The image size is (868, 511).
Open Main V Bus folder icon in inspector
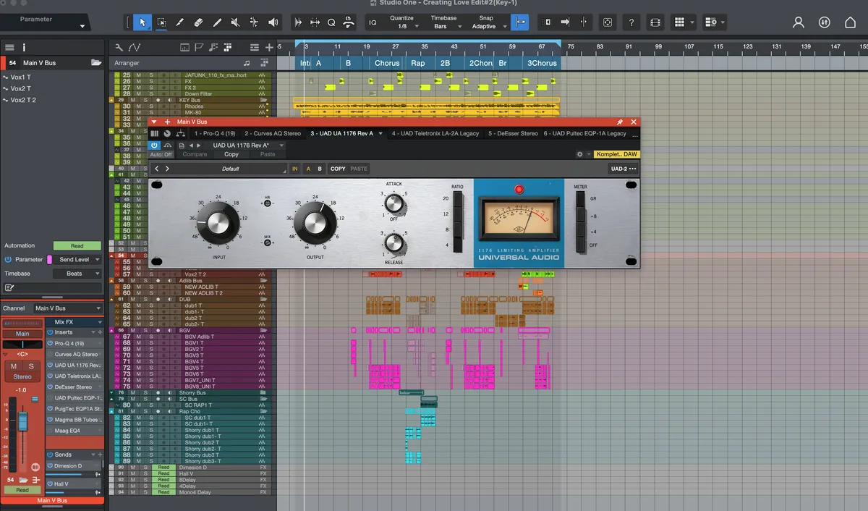(x=96, y=63)
